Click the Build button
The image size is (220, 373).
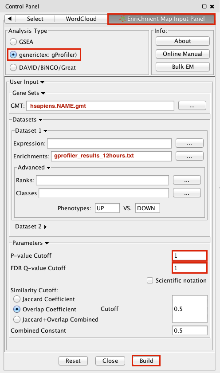pos(146,361)
